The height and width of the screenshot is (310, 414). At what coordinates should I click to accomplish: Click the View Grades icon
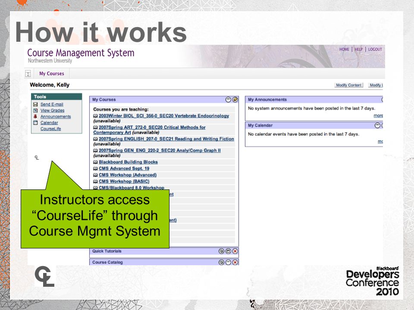35,111
